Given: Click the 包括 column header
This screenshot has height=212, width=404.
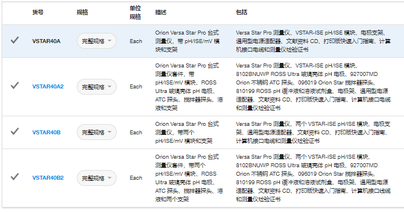Looking at the screenshot, I should (x=242, y=12).
